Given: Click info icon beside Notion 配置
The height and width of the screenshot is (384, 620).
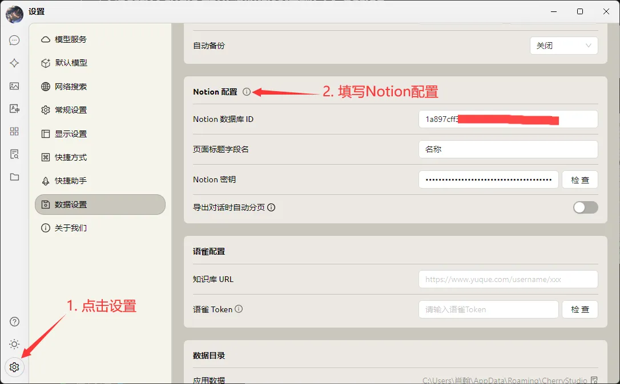Looking at the screenshot, I should coord(246,92).
